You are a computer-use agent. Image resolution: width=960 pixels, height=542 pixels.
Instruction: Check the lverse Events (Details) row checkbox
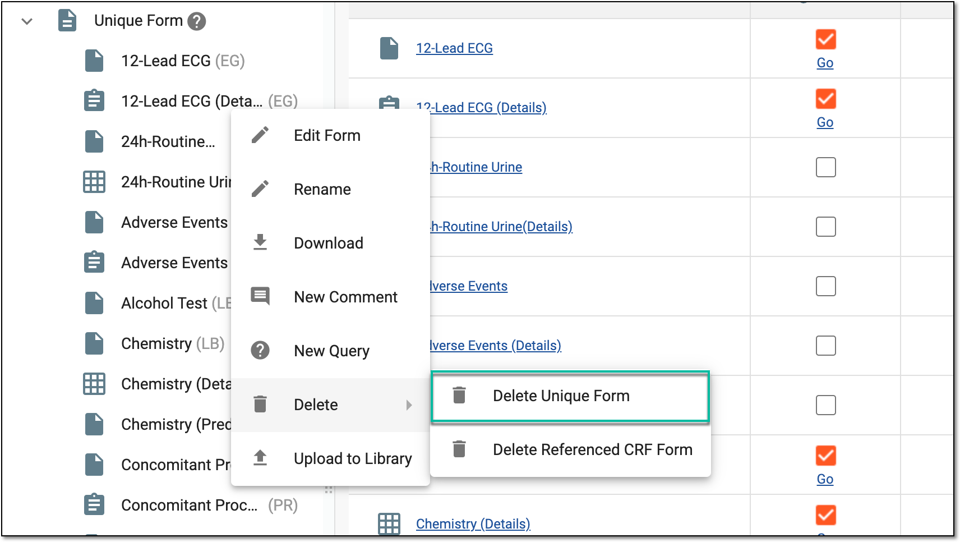point(825,346)
